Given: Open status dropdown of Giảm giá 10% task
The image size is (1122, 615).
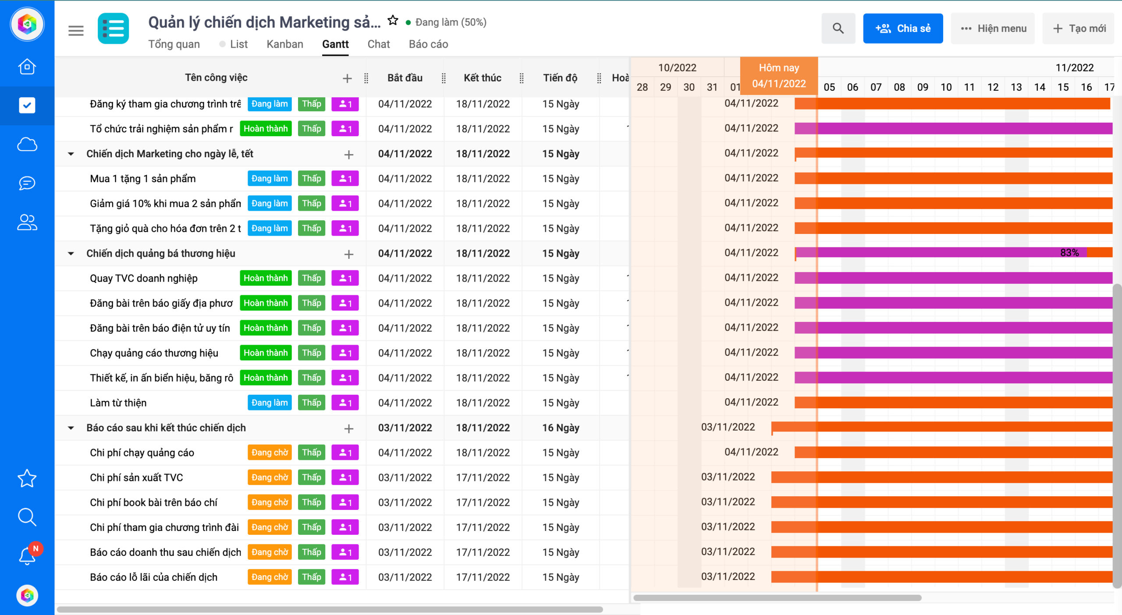Looking at the screenshot, I should coord(270,203).
